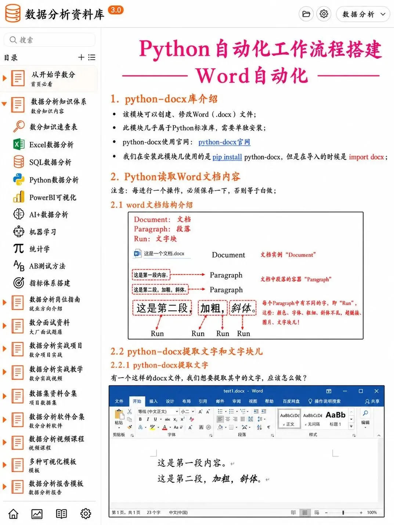Center-align paragraph in Word ribbon
The width and height of the screenshot is (394, 525).
click(227, 419)
